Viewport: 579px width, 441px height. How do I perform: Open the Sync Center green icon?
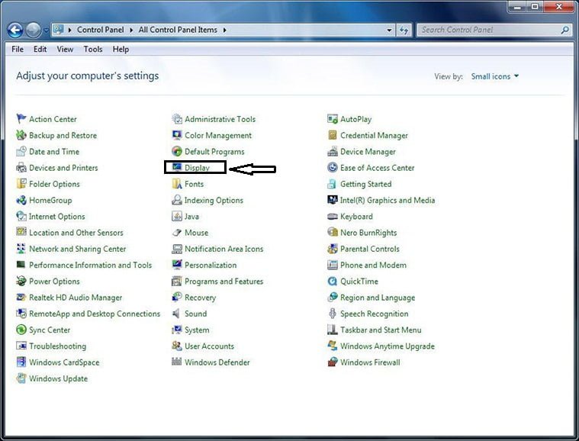[21, 330]
